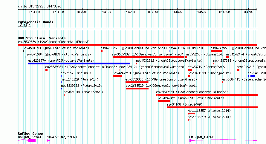Click the chr16:81372792..81473596 coordinates text

tap(39, 7)
